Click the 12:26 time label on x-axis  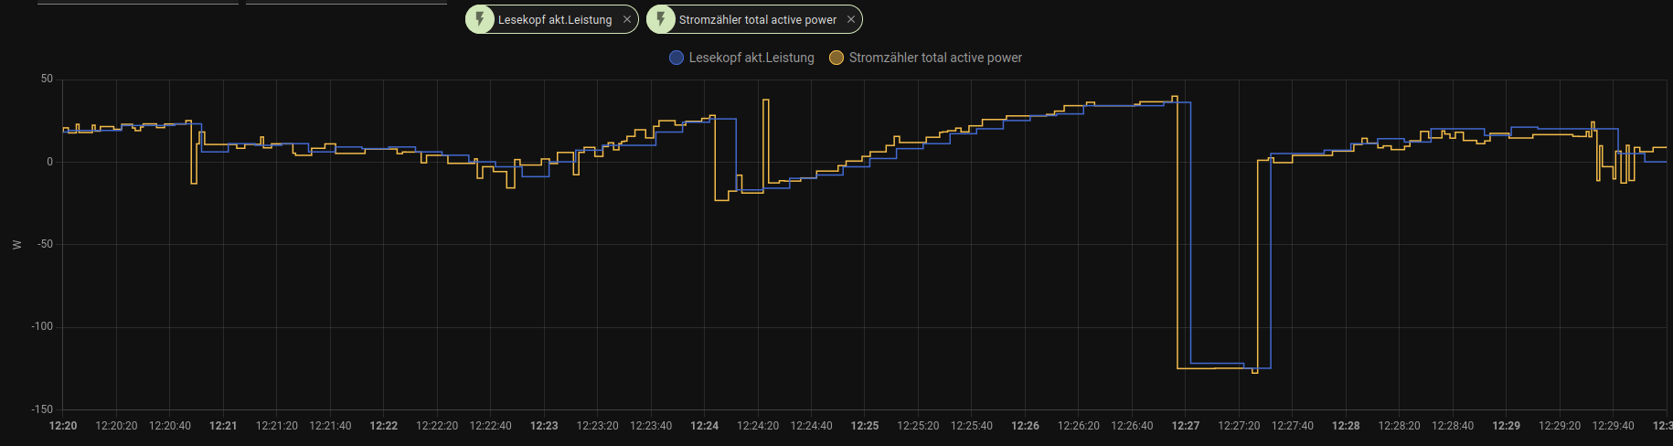1025,426
